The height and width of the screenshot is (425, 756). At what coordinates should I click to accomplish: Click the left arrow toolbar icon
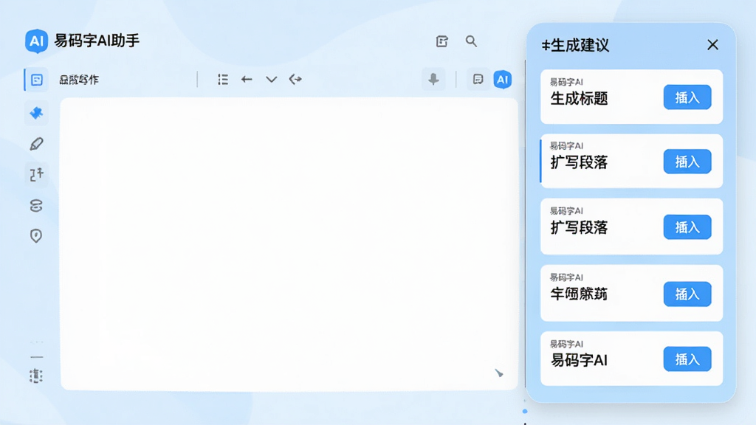[x=247, y=80]
